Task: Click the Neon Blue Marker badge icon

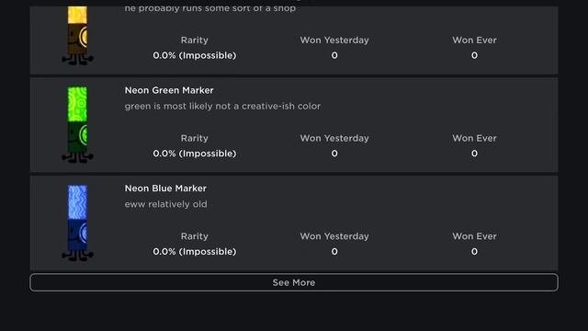Action: tap(77, 223)
